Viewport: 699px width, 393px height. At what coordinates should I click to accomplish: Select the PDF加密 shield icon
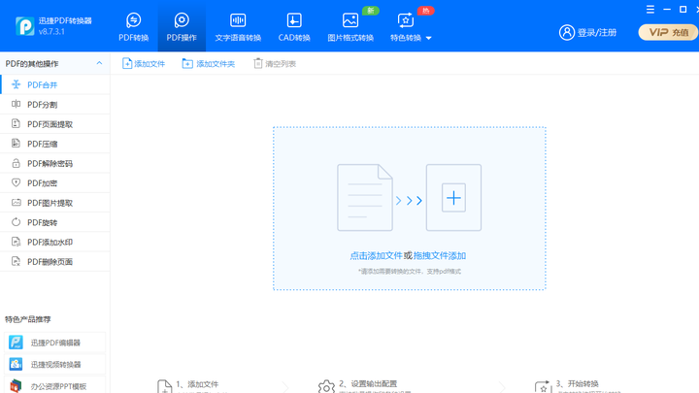point(17,182)
